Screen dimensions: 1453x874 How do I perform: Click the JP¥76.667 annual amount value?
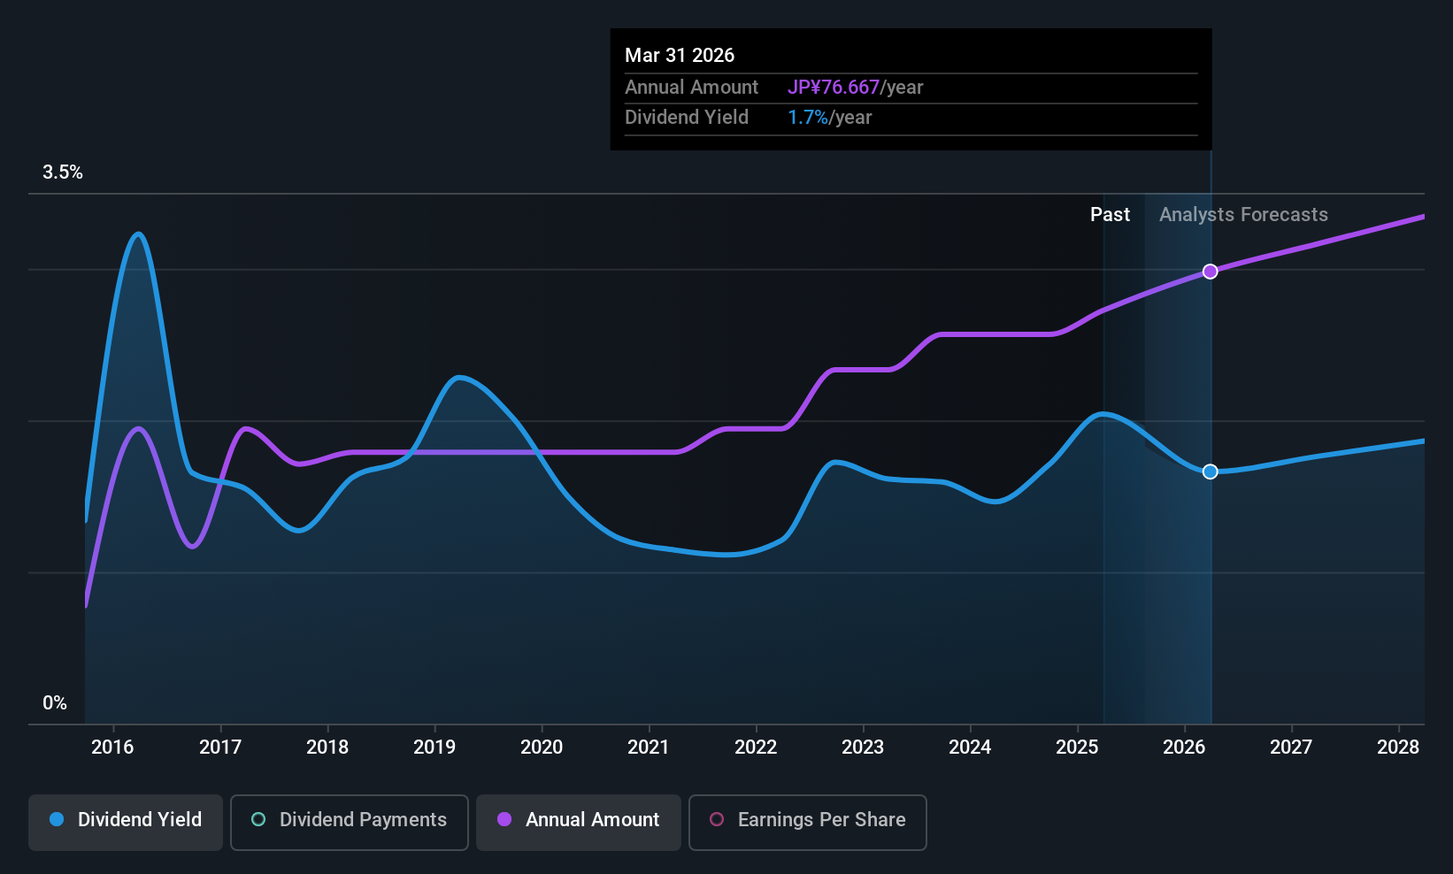(834, 88)
